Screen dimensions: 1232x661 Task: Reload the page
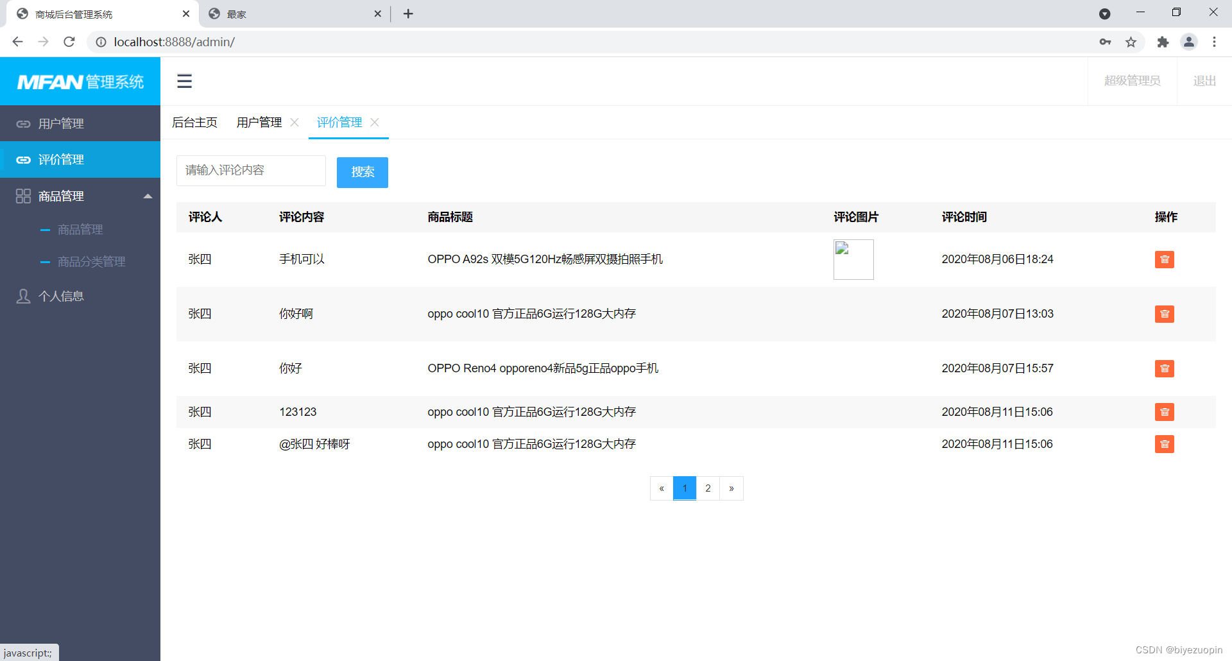(x=69, y=42)
